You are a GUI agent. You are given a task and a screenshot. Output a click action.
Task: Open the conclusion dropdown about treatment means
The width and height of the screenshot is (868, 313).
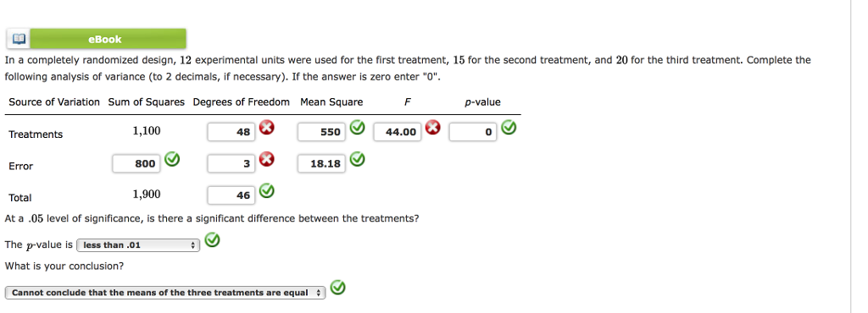click(x=165, y=293)
